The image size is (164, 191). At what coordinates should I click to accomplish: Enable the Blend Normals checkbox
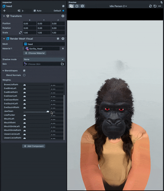tap(24, 75)
